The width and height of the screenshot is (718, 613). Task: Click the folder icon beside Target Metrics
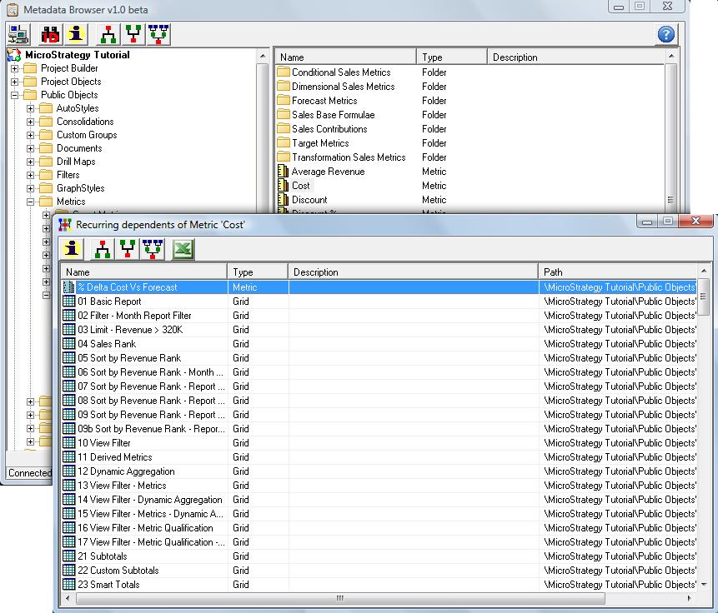tap(284, 142)
